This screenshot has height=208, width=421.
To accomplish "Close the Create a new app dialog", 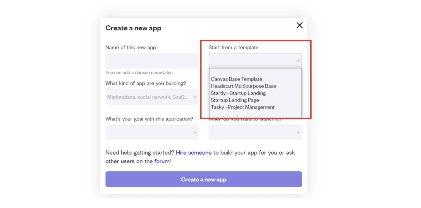I will (299, 25).
